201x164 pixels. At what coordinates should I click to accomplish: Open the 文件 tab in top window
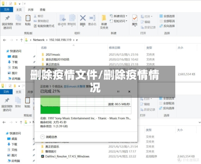6,10
